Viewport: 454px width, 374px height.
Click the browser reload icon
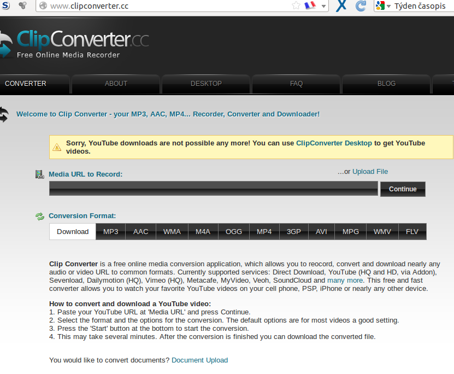(361, 6)
